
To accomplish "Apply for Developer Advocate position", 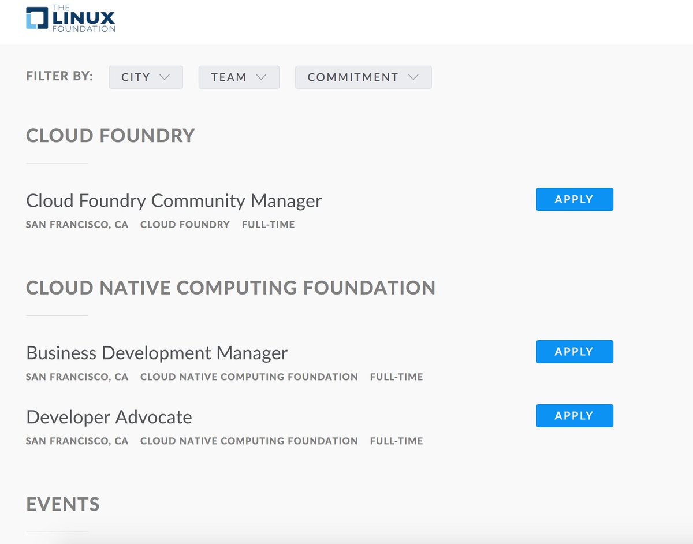I will coord(575,416).
